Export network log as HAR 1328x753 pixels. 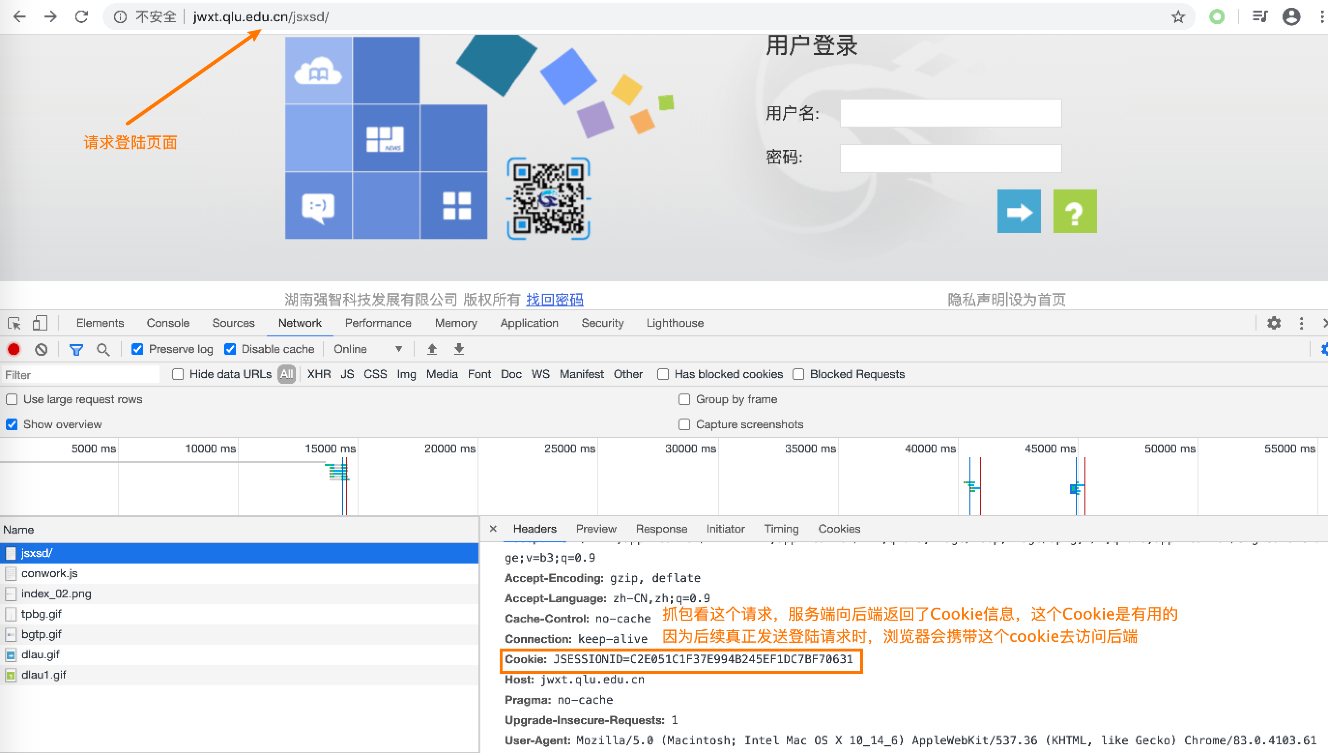459,349
